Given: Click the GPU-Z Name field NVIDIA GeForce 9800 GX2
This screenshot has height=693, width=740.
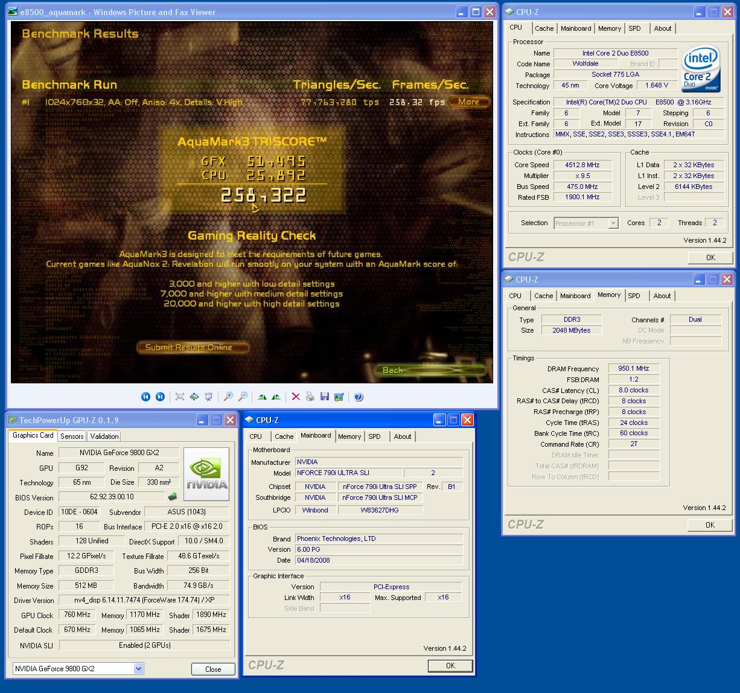Looking at the screenshot, I should click(119, 453).
